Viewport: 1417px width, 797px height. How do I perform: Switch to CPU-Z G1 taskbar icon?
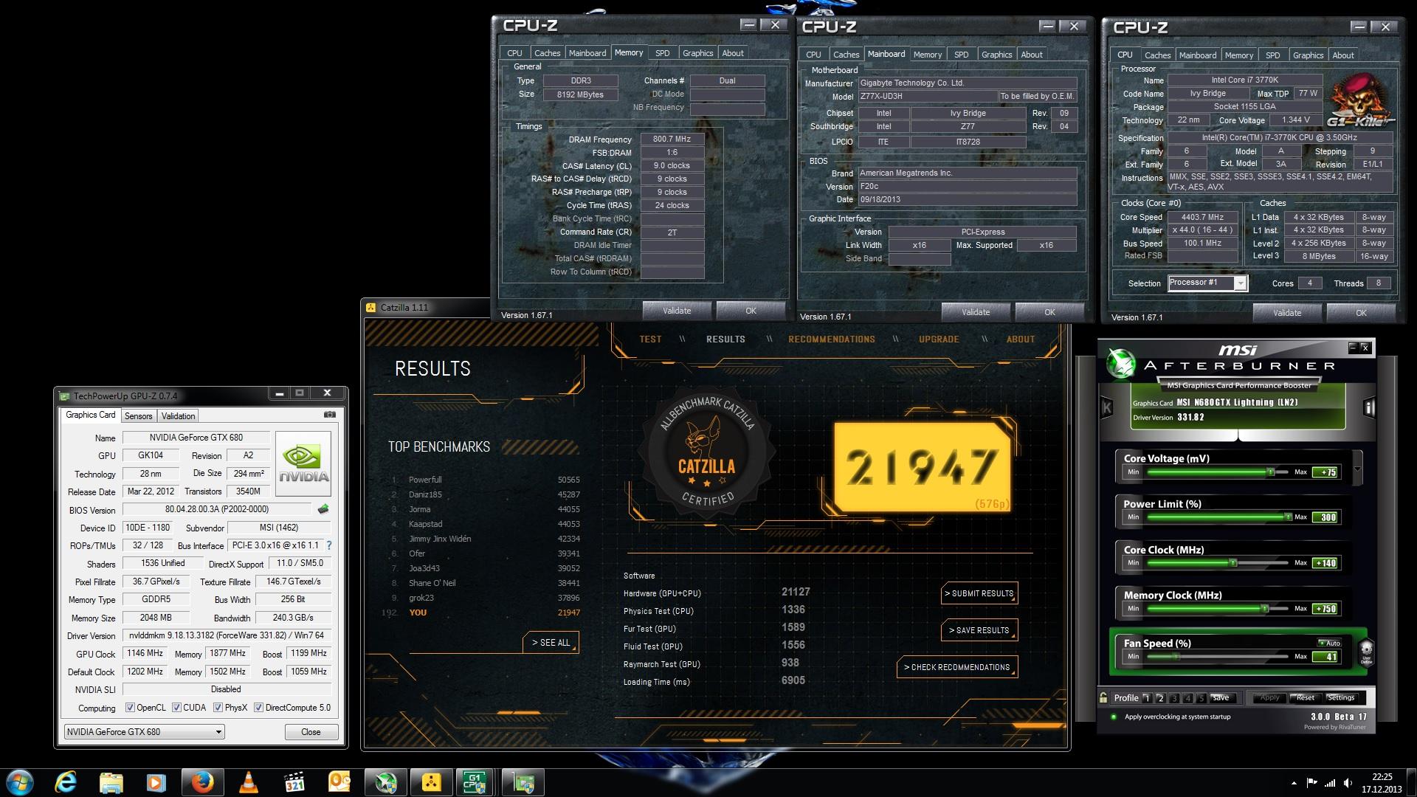click(x=475, y=782)
